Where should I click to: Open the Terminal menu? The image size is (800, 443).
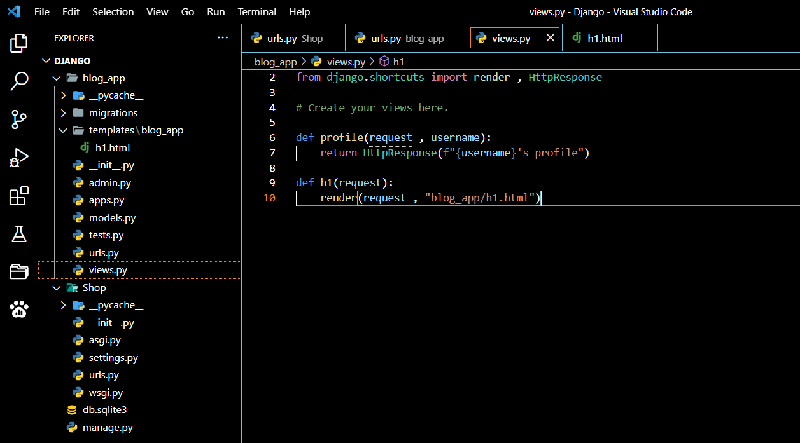[257, 11]
